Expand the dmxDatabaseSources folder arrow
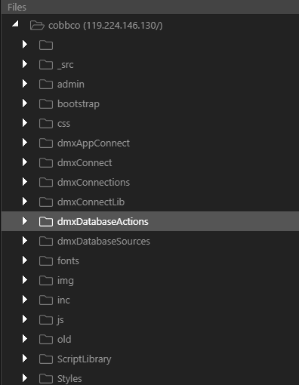The image size is (299, 385). pos(25,241)
